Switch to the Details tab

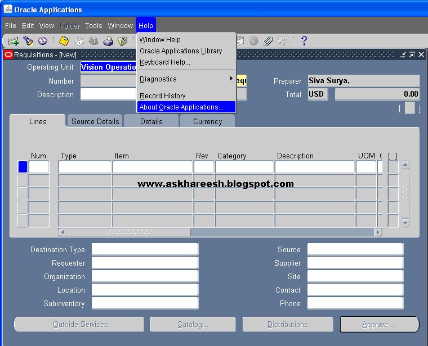(x=151, y=121)
